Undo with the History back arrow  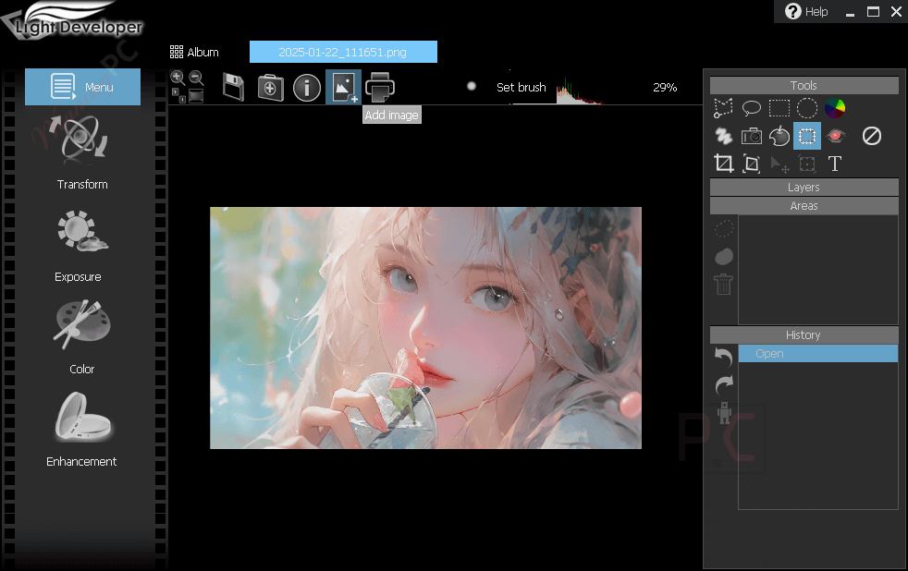coord(724,357)
